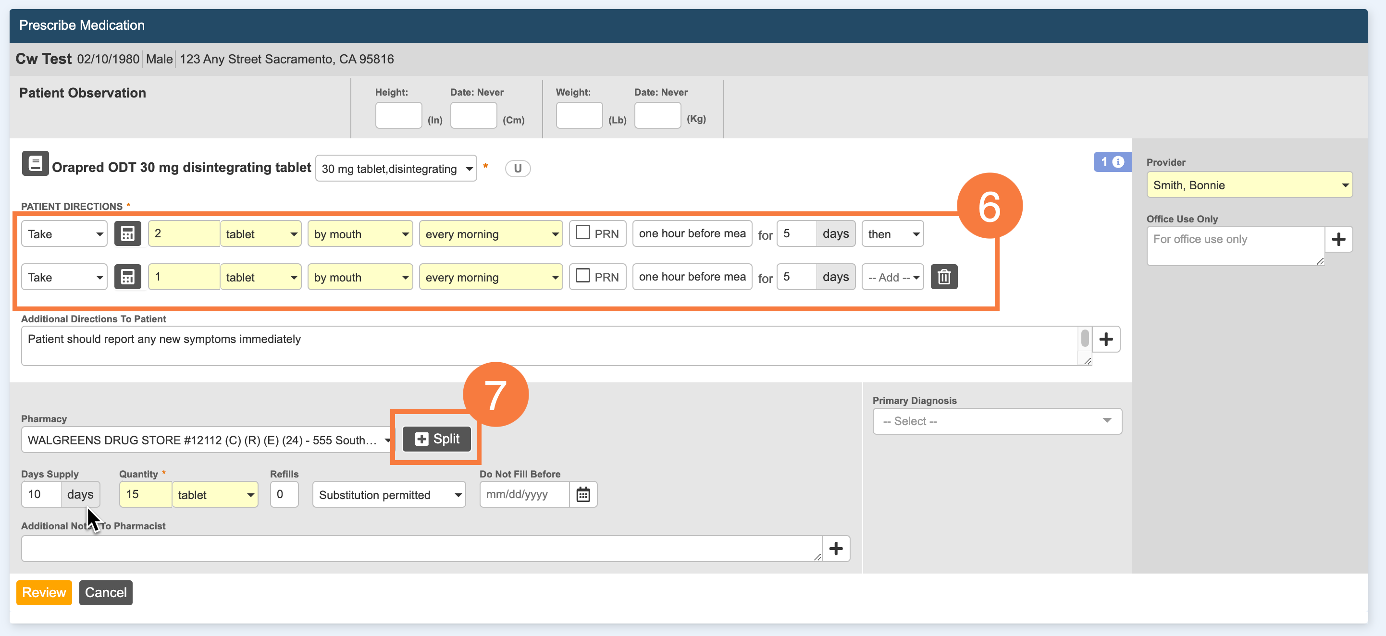The height and width of the screenshot is (636, 1386).
Task: Click the Split pharmacy button
Action: click(x=436, y=439)
